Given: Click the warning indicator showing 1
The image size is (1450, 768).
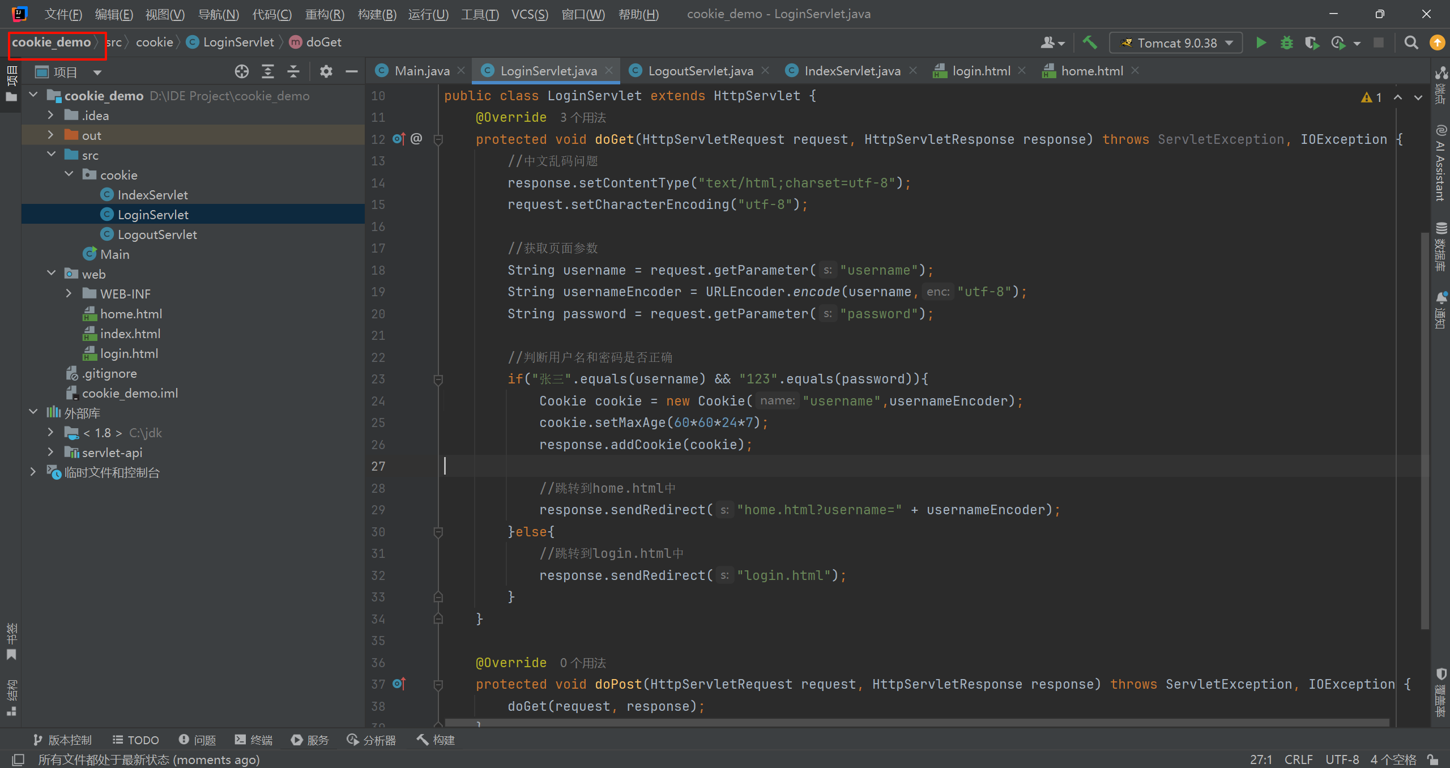Looking at the screenshot, I should (1371, 97).
